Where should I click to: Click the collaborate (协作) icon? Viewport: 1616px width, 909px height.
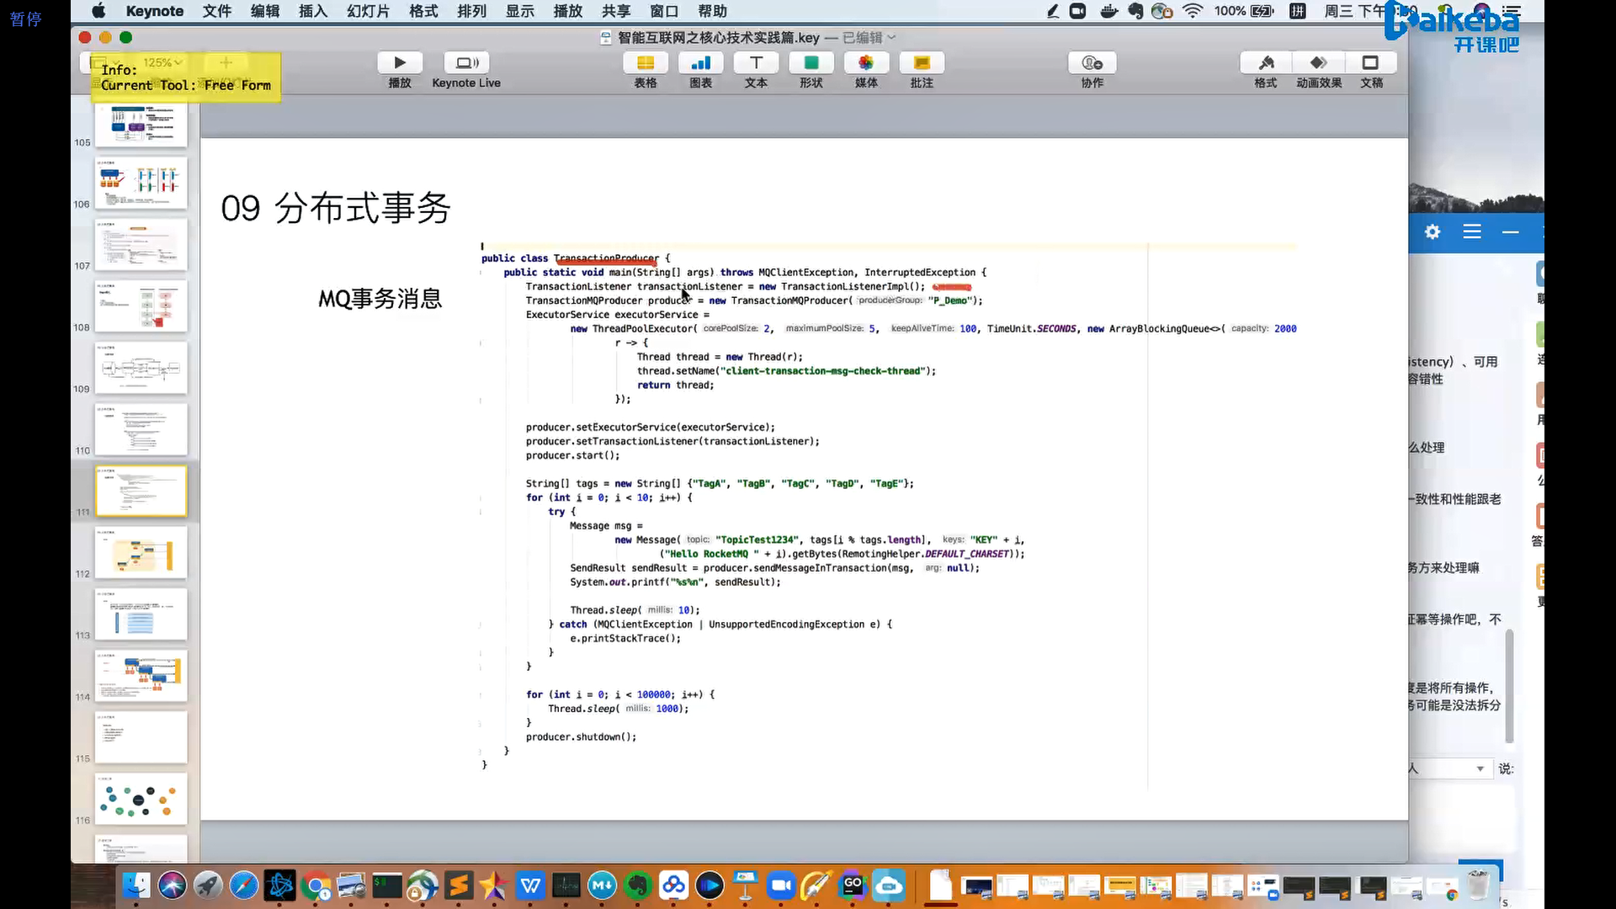1092,63
